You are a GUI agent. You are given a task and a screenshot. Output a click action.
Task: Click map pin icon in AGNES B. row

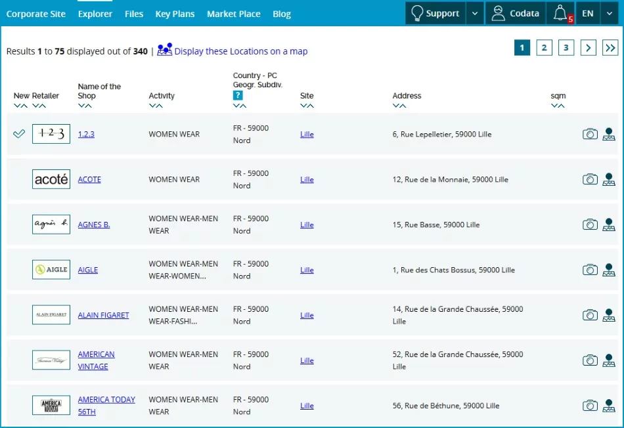click(608, 225)
